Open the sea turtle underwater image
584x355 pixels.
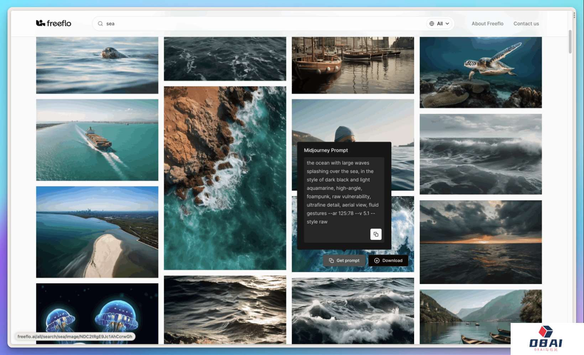click(x=480, y=72)
